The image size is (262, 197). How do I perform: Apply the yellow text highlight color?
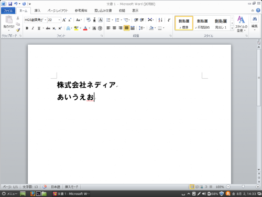coord(76,28)
